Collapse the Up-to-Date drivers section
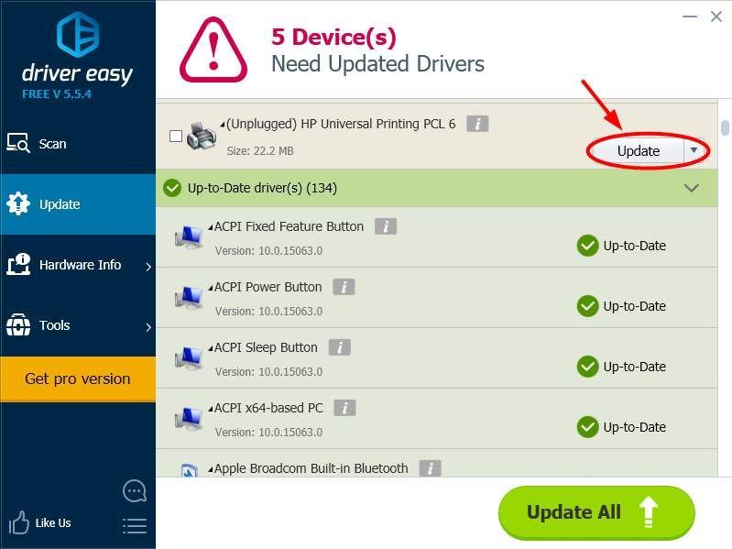 pos(692,188)
